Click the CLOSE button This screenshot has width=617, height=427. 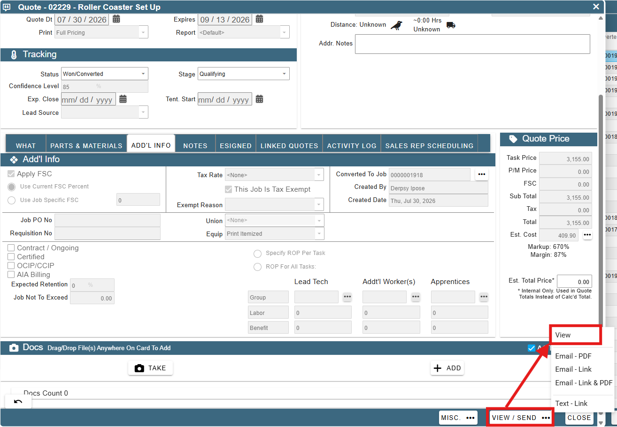[x=579, y=418]
